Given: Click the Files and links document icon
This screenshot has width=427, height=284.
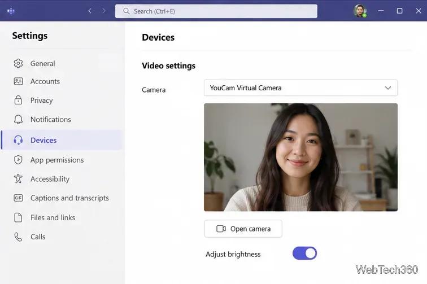Looking at the screenshot, I should pyautogui.click(x=18, y=217).
